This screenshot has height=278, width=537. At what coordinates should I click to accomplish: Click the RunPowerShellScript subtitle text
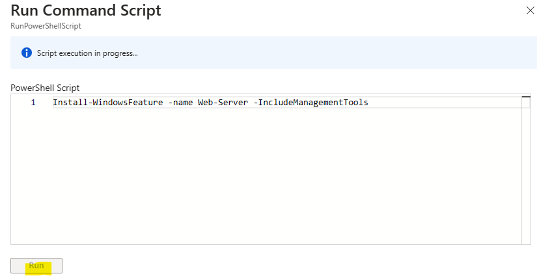46,26
